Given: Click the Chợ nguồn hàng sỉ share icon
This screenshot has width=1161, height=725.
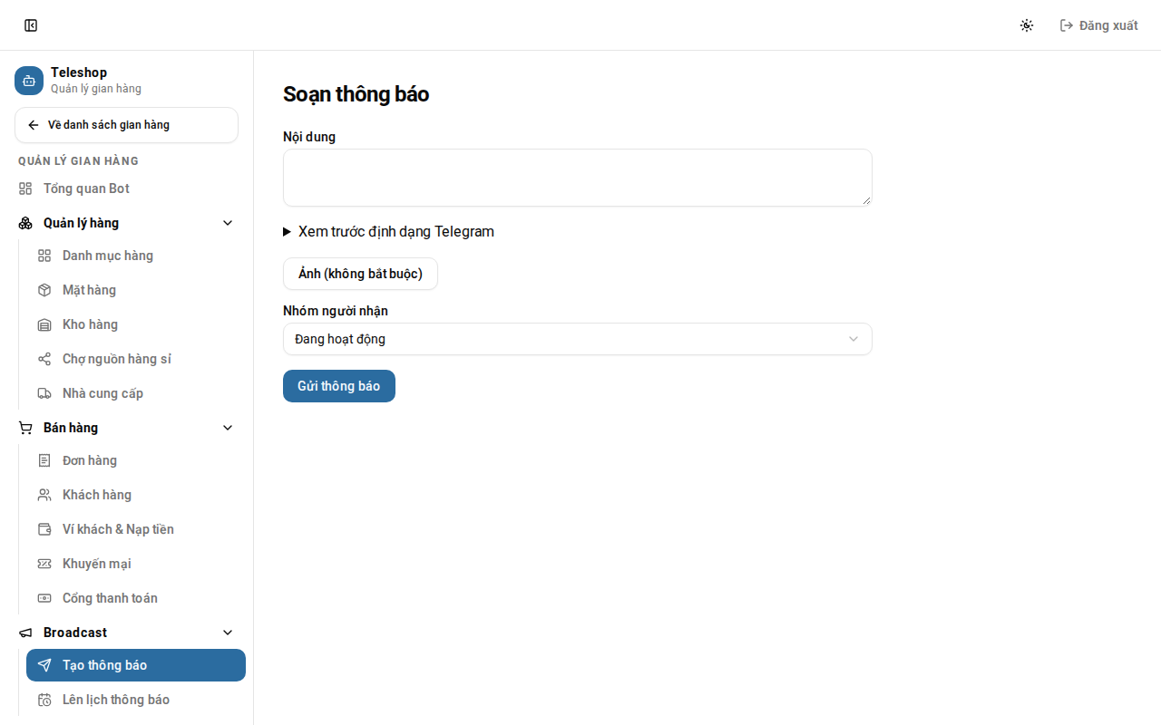Looking at the screenshot, I should (44, 359).
